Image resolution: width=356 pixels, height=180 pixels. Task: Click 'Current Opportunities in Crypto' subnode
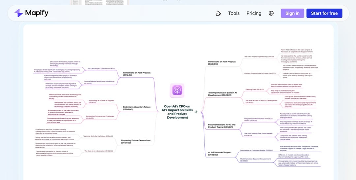tap(260, 73)
